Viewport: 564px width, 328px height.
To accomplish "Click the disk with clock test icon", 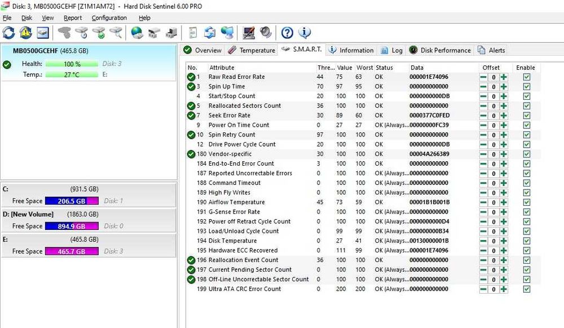I will pyautogui.click(x=82, y=33).
